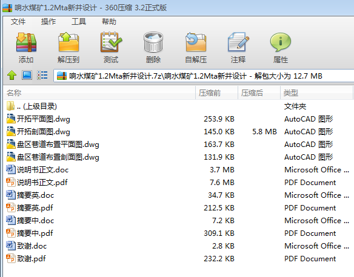Click the PDF icon of 说明书正文.pdf

(x=11, y=183)
